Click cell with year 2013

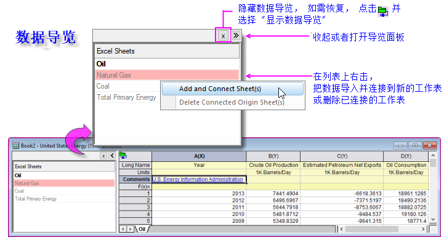(199, 194)
